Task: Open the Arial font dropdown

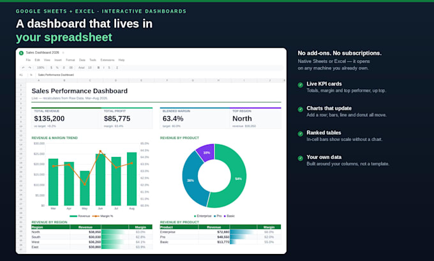Action: [x=82, y=68]
